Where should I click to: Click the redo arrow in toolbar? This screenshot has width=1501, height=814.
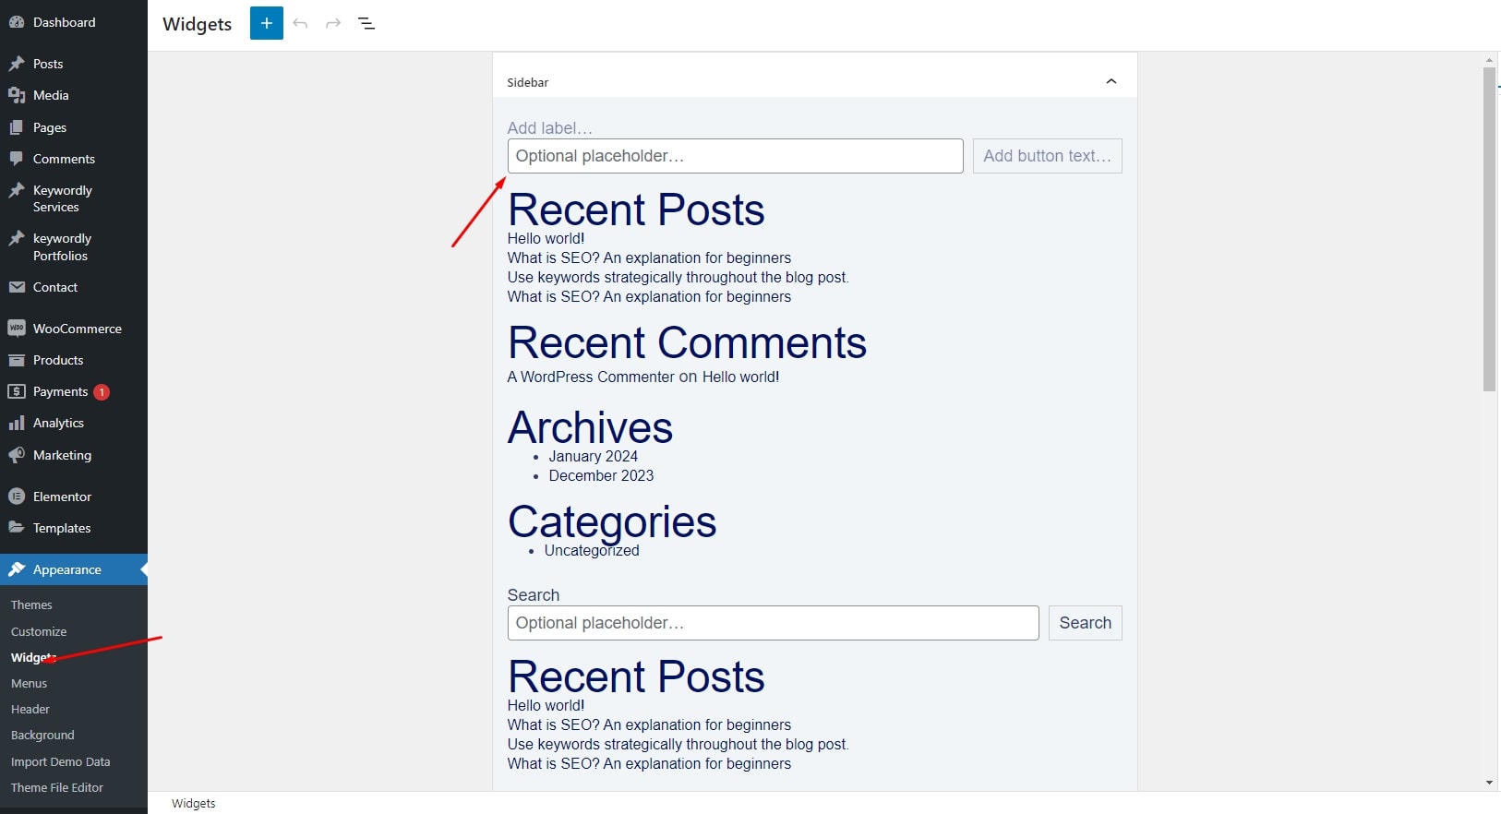(333, 23)
